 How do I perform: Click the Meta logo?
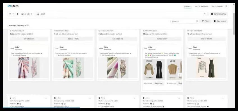13,6
